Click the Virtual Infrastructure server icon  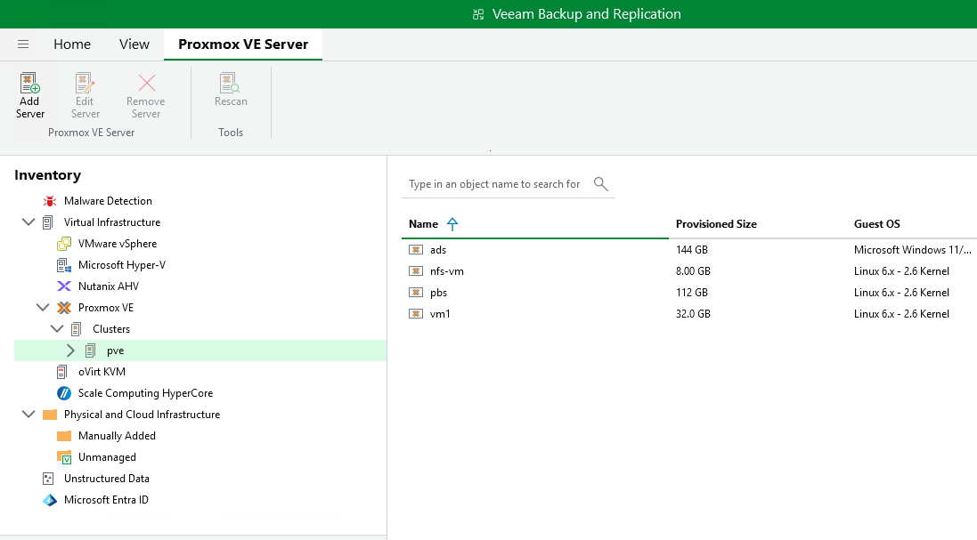click(48, 222)
